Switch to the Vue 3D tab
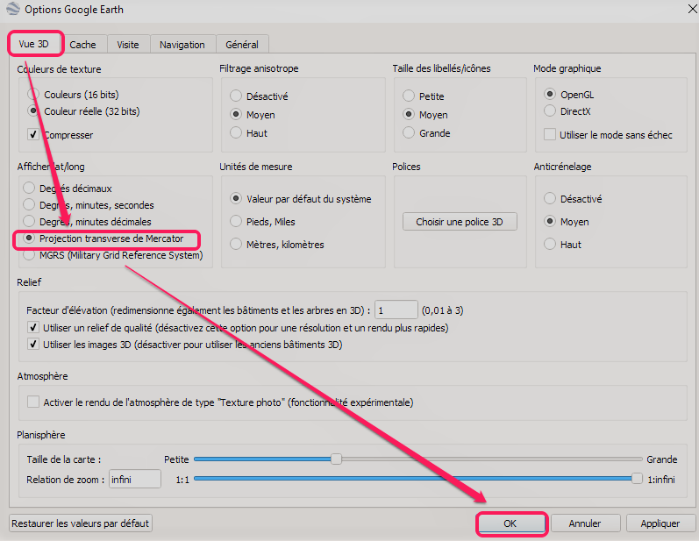Image resolution: width=699 pixels, height=541 pixels. point(34,44)
